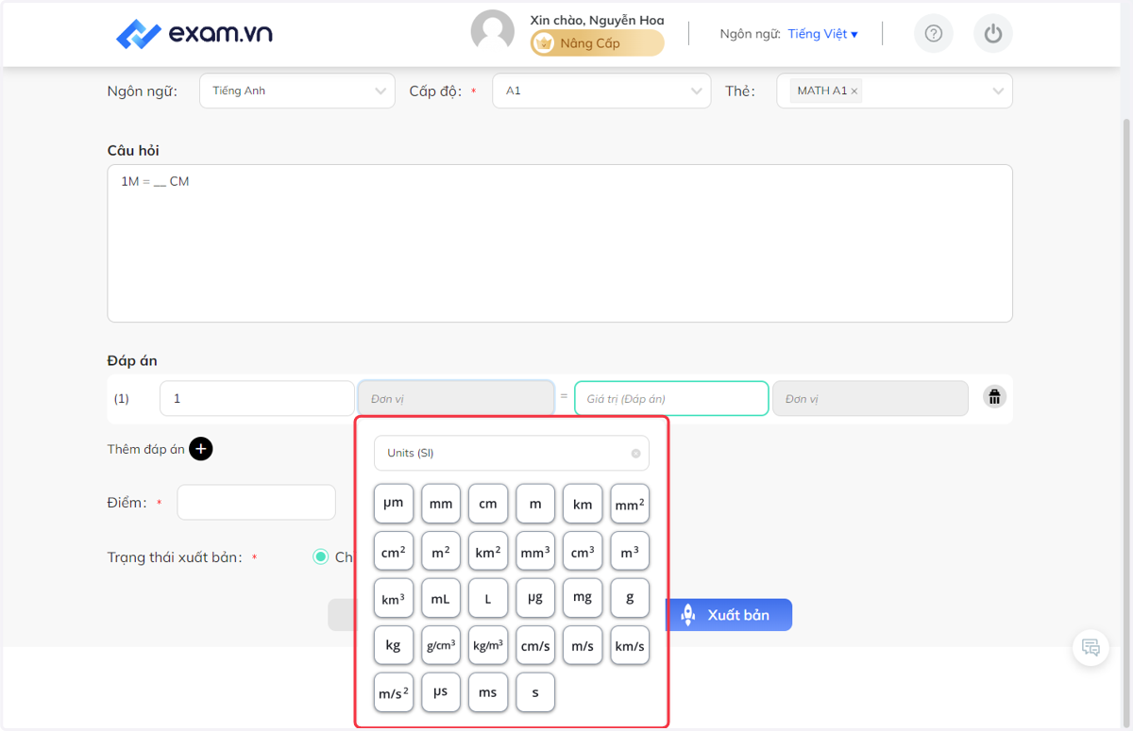Click the Thêm đáp án label
1133x731 pixels.
[146, 449]
